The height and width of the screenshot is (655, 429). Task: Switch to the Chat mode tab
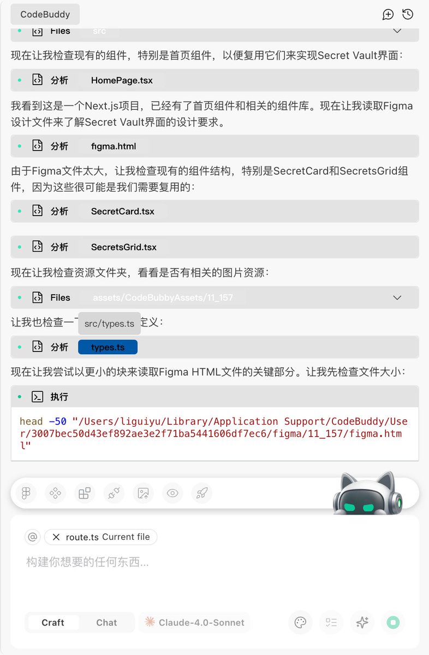tap(106, 622)
